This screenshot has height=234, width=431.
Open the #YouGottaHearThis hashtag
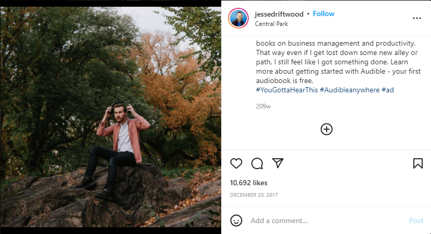click(x=286, y=90)
